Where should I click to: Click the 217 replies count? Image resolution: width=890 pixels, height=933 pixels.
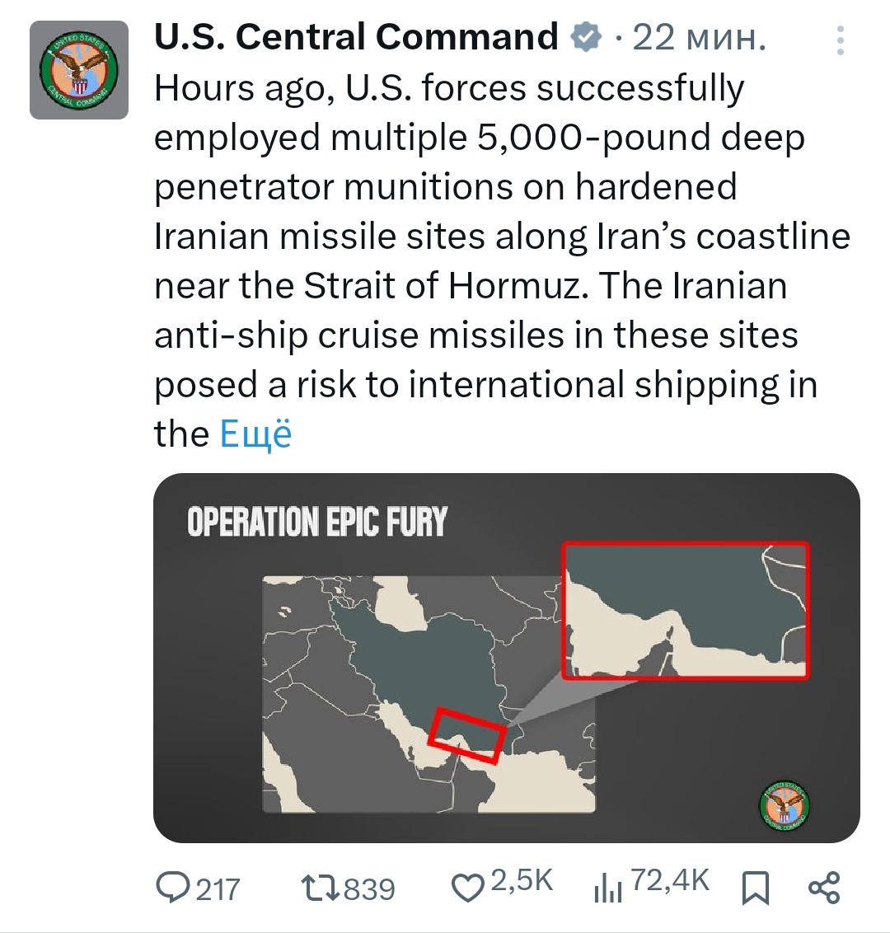pos(218,889)
